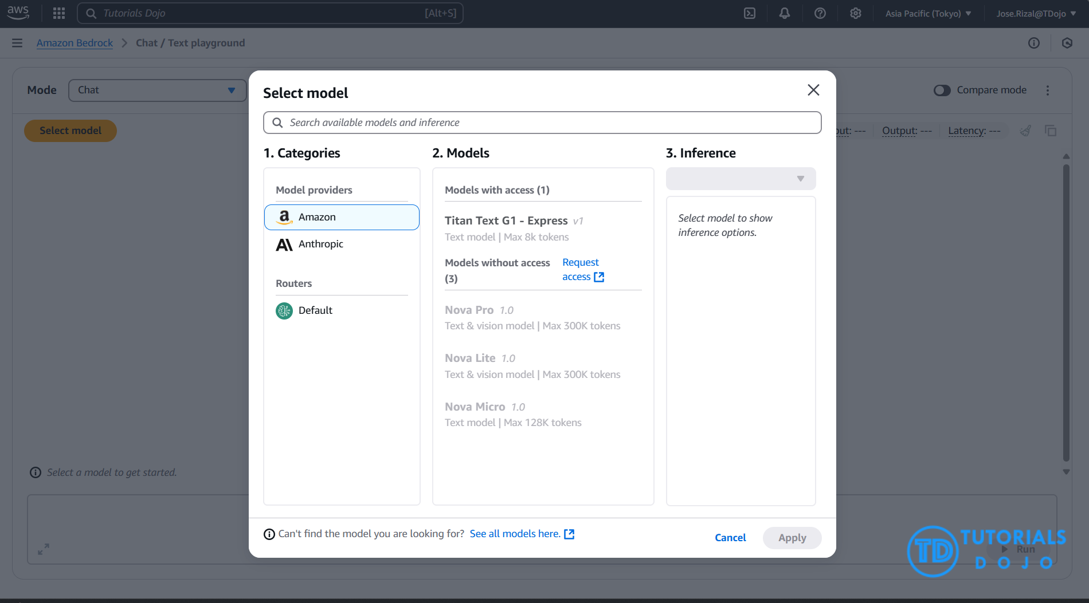Click the Anthropic logo icon

284,245
